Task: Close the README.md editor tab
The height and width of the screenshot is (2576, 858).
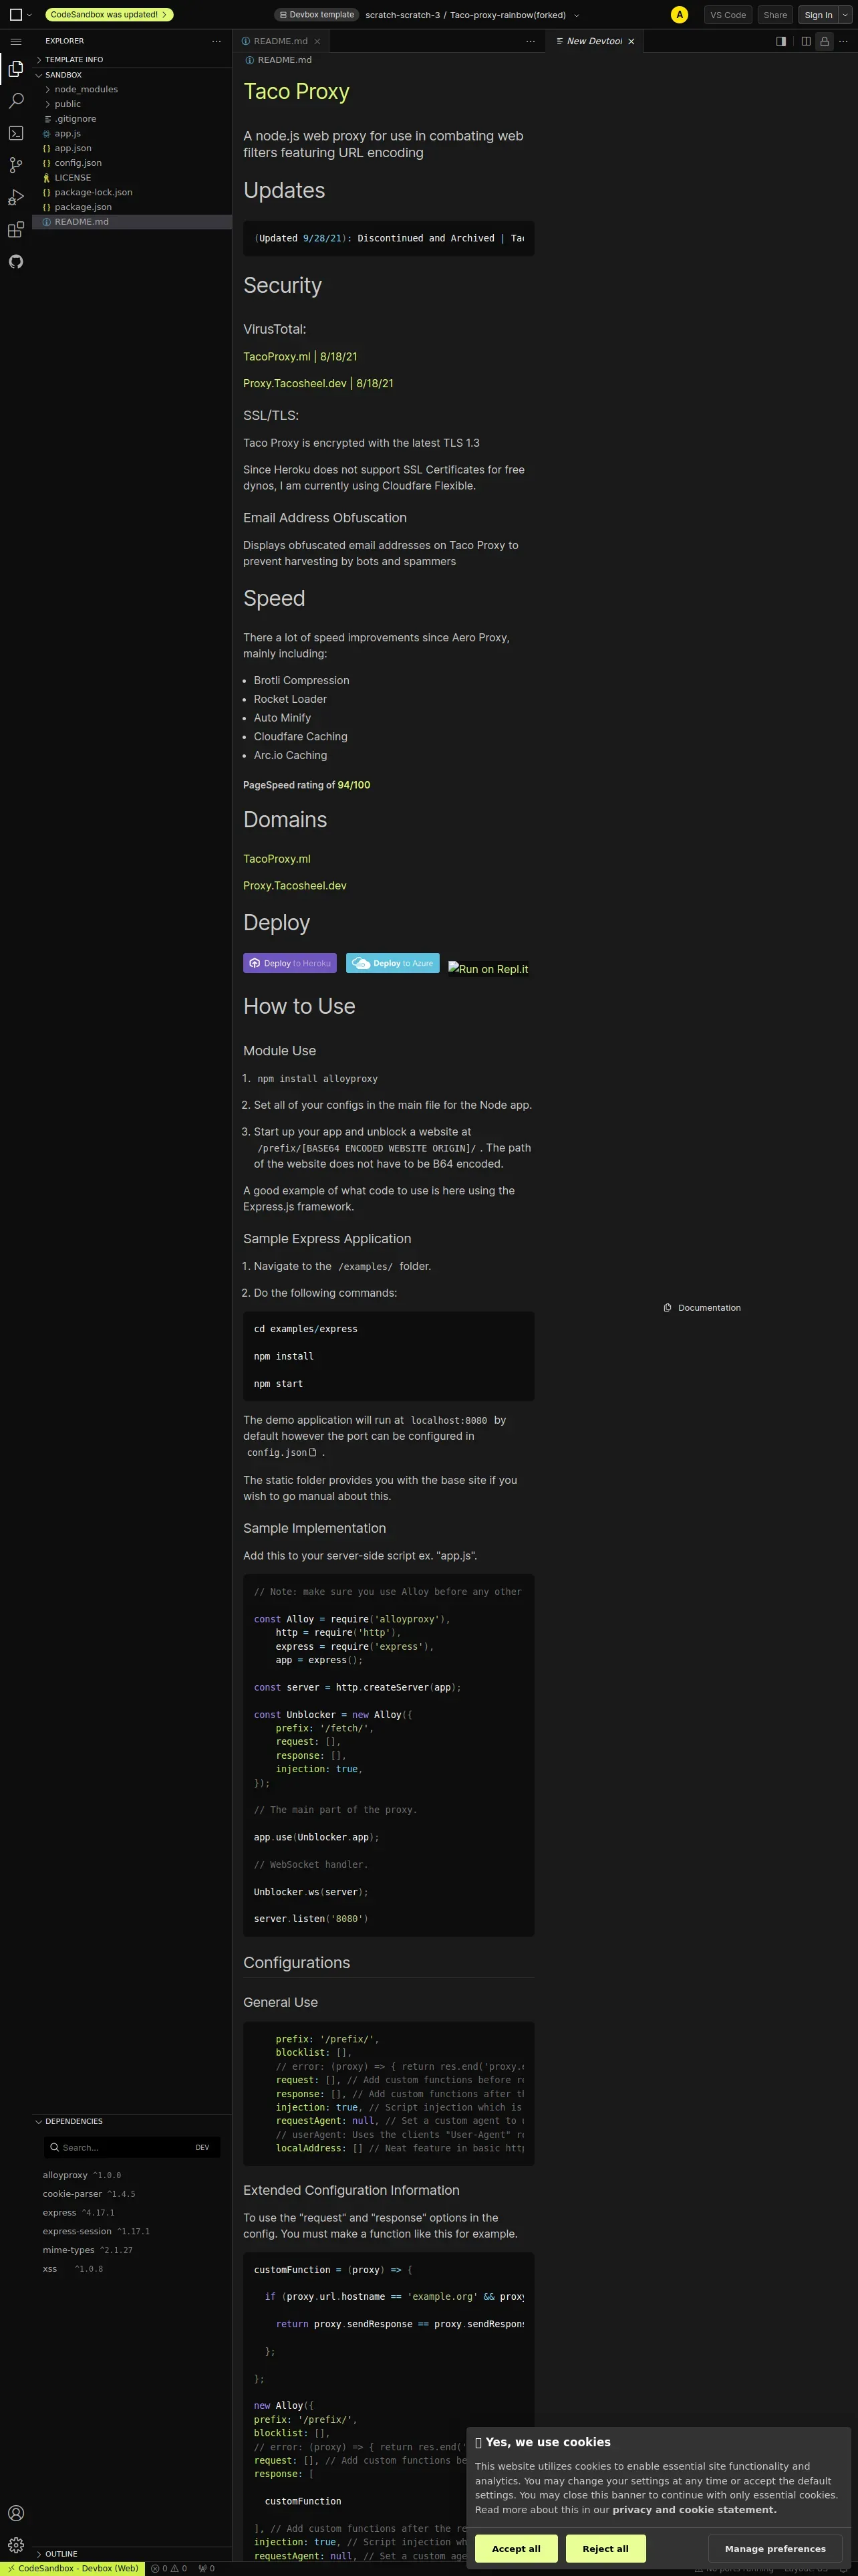Action: 317,41
